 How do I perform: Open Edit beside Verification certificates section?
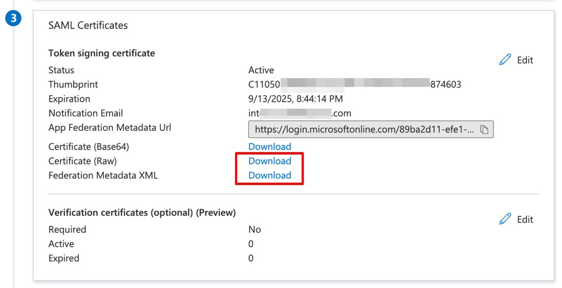click(x=525, y=219)
